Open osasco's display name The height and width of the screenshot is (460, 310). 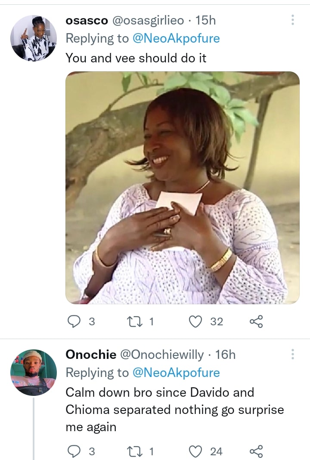[x=87, y=20]
